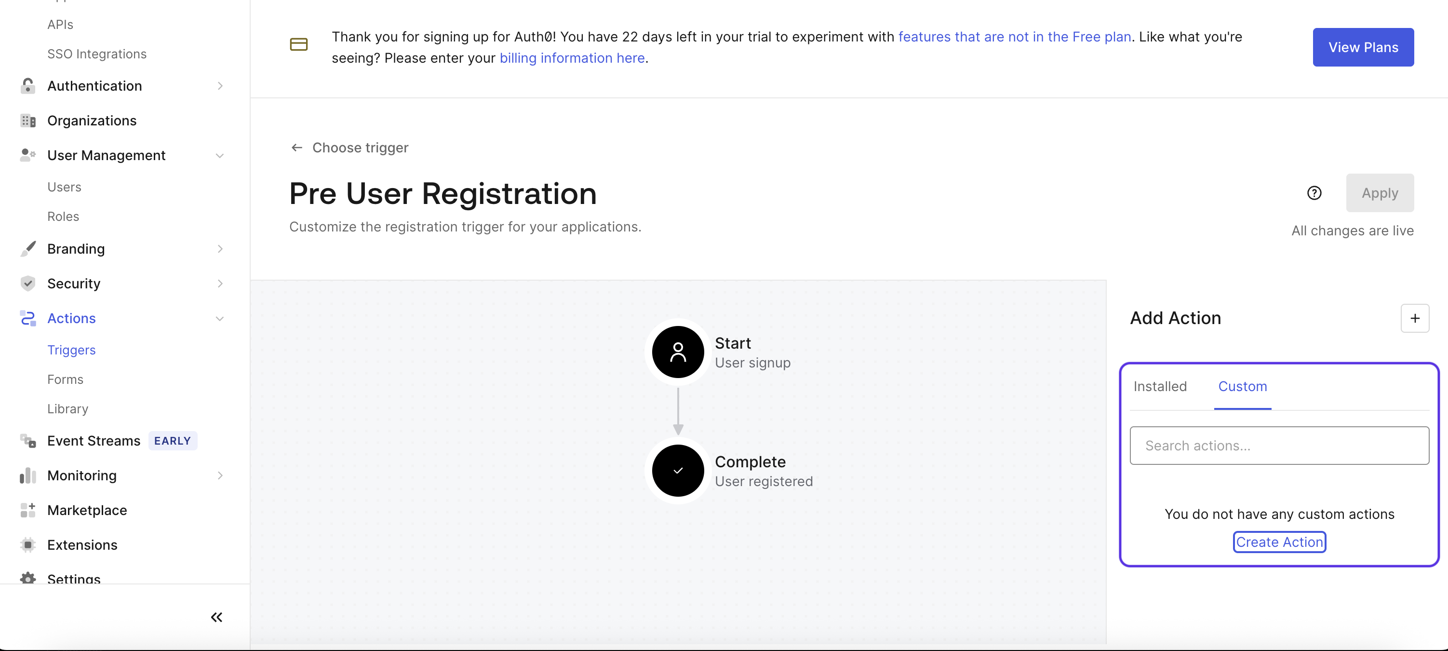Viewport: 1448px width, 651px height.
Task: Select the Complete checkmark node icon
Action: pos(677,471)
